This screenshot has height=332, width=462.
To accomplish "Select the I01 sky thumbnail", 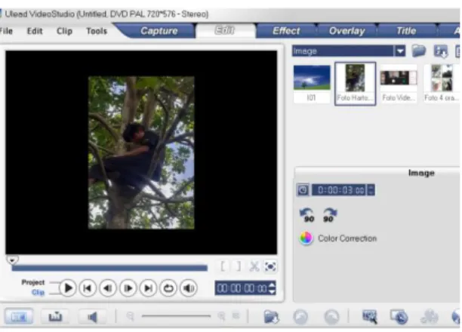I will point(312,84).
